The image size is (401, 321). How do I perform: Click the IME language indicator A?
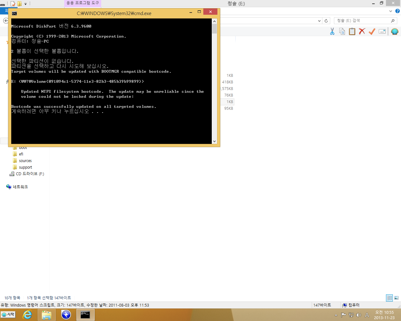tap(367, 315)
